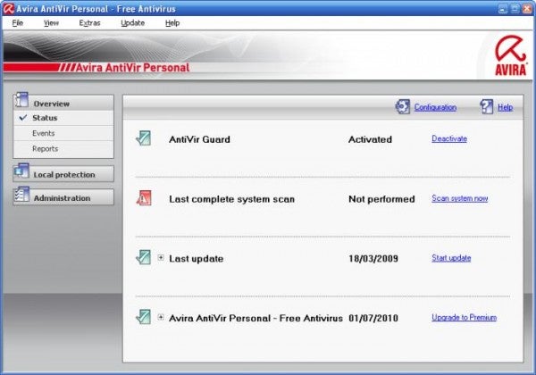Deactivate the AntiVir Guard
This screenshot has width=536, height=375.
[448, 139]
